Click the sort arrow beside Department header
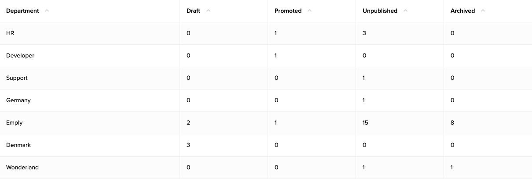This screenshot has width=532, height=179. pos(47,11)
